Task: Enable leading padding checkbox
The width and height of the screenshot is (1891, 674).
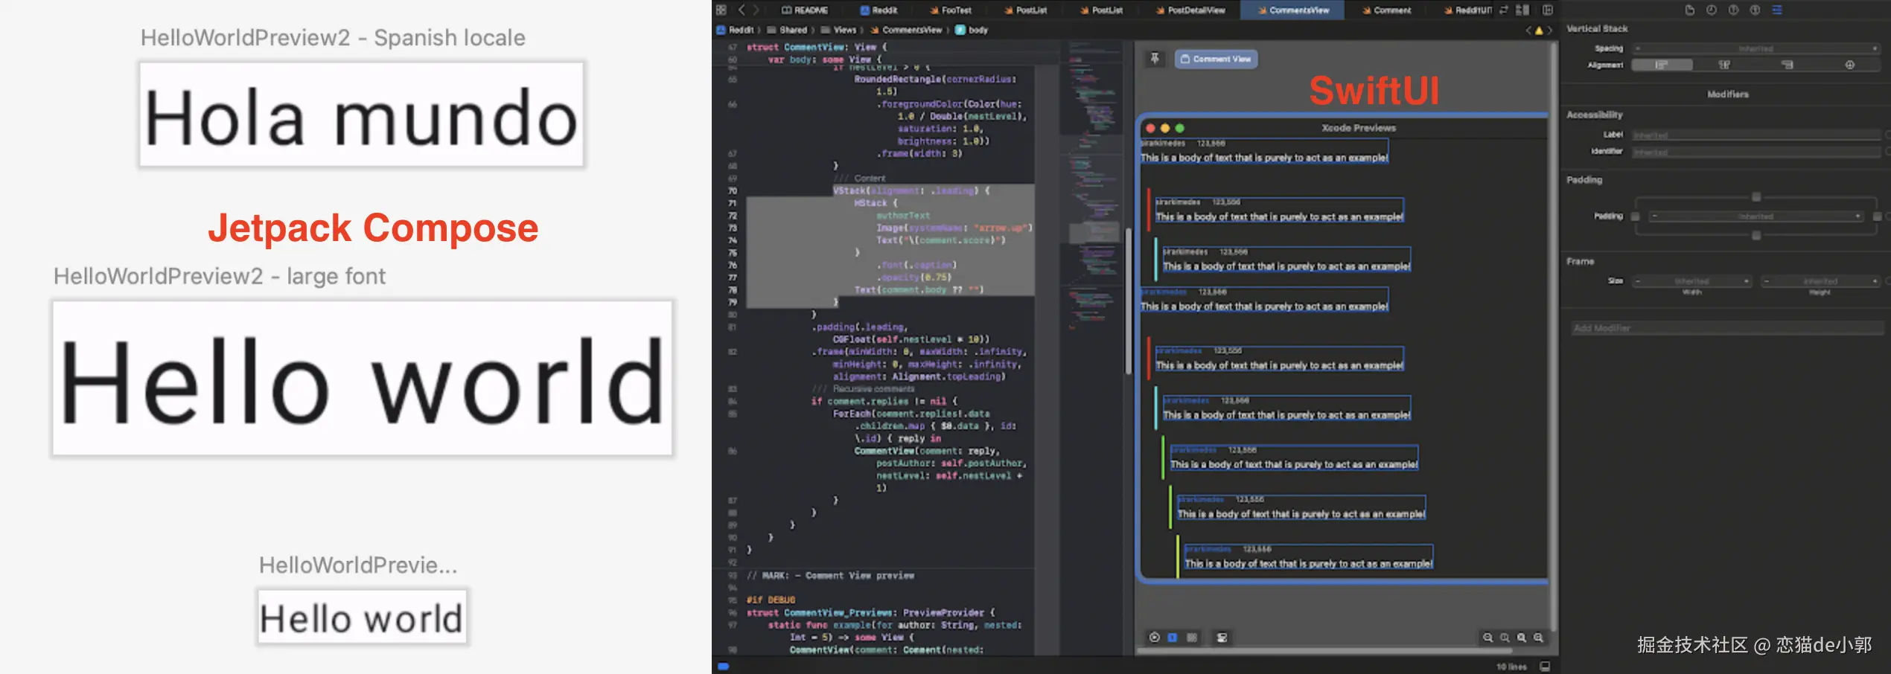Action: pos(1635,216)
